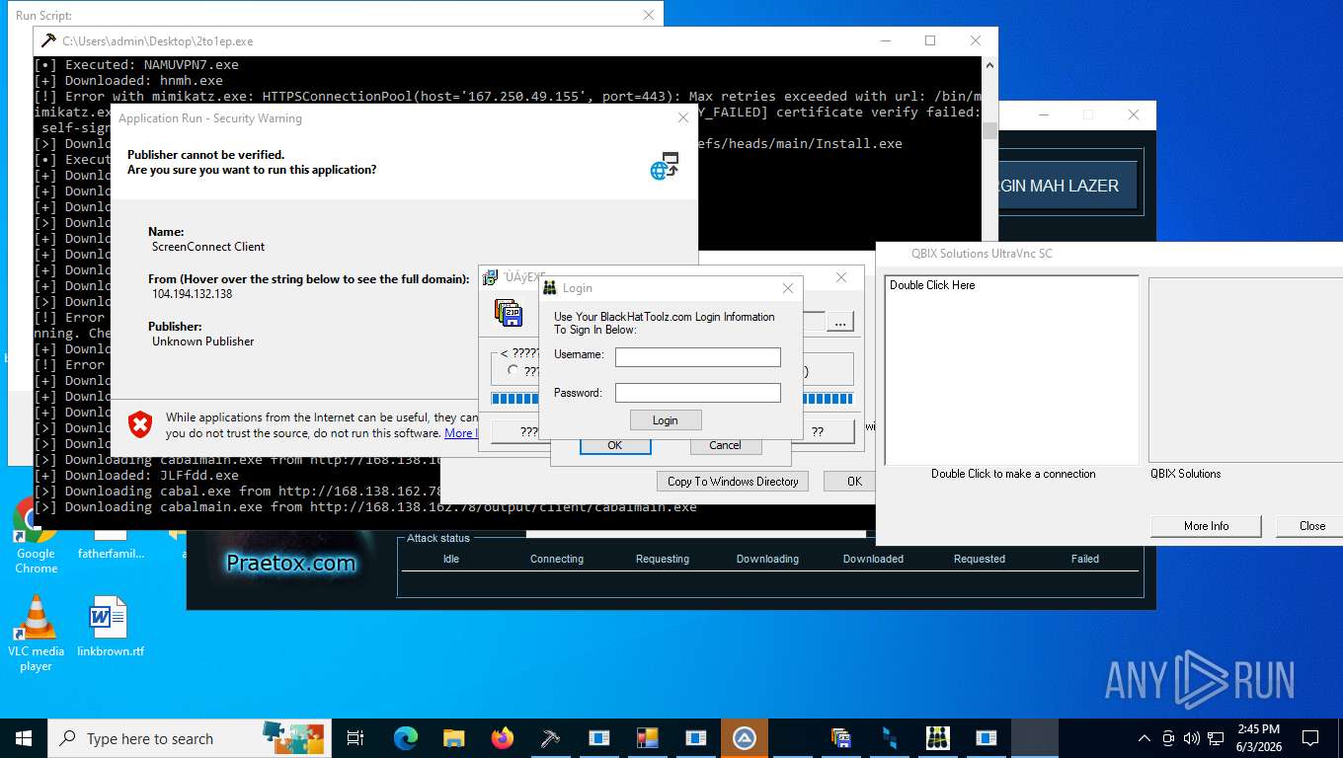This screenshot has height=758, width=1343.
Task: Click the Idle attack status column
Action: tap(451, 559)
